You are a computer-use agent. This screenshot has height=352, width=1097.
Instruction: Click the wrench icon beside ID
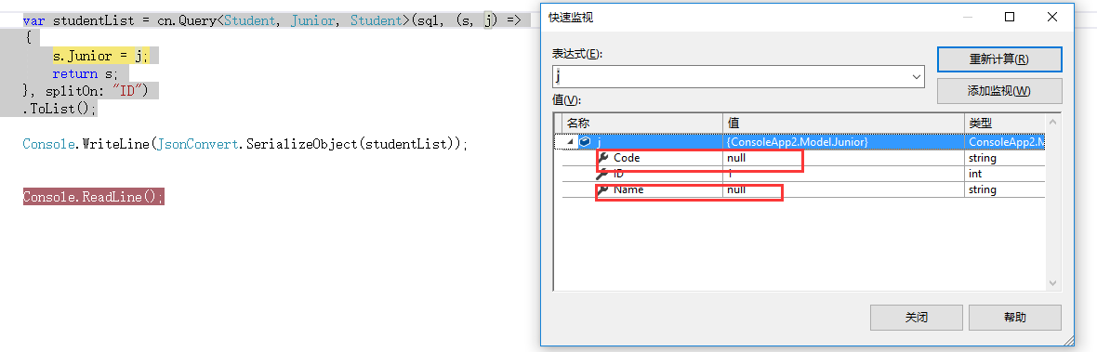coord(602,174)
